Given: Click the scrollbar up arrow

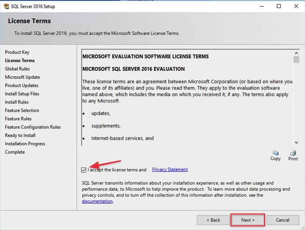Looking at the screenshot, I should tap(297, 53).
